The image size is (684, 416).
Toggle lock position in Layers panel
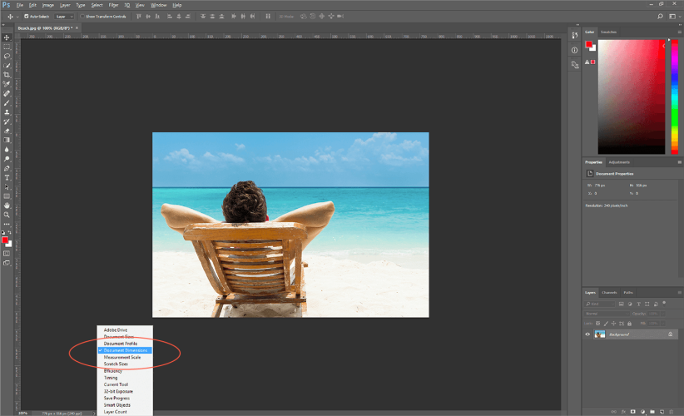613,324
